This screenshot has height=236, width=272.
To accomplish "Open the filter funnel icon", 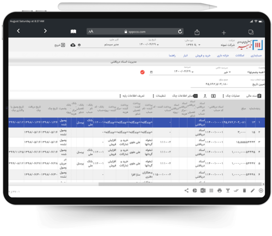I will 228,190.
